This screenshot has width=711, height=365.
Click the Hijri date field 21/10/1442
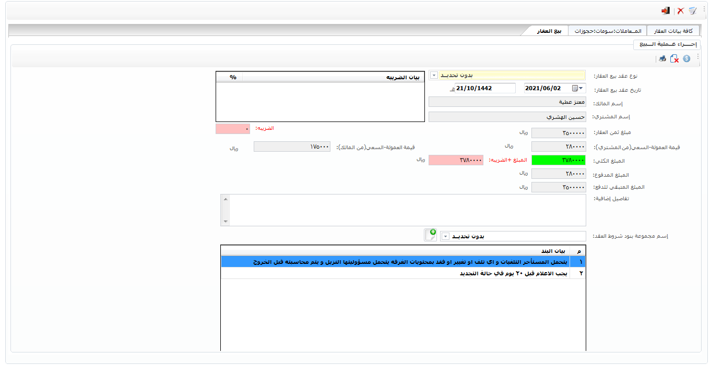tap(484, 88)
